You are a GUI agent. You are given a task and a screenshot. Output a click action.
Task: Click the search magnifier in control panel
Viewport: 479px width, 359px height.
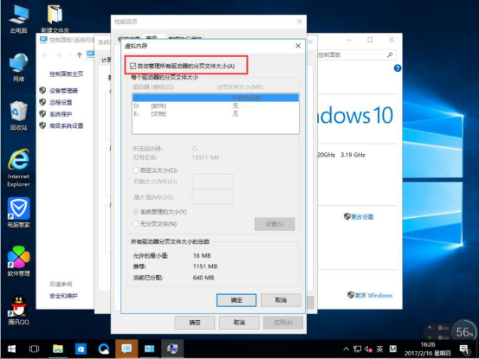click(390, 54)
